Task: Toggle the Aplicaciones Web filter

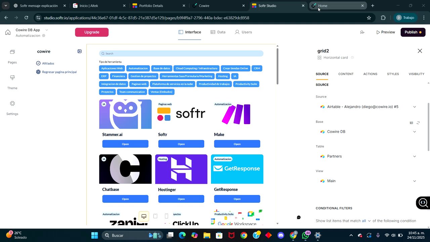Action: pyautogui.click(x=112, y=68)
